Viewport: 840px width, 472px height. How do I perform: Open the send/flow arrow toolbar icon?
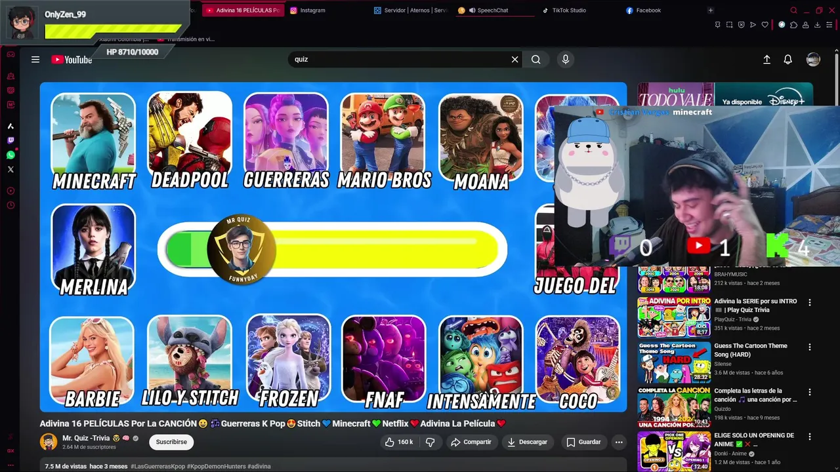(x=753, y=25)
